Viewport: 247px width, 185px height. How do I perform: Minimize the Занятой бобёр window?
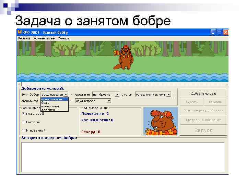[x=213, y=33]
